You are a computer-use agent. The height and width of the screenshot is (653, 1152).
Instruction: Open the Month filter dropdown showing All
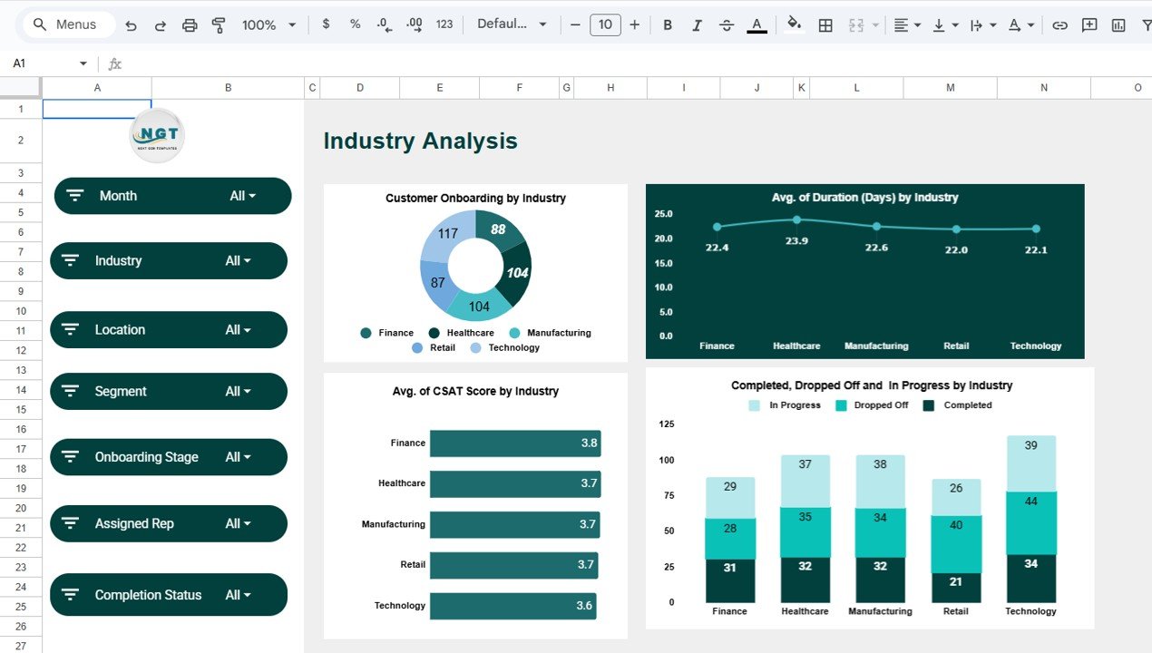click(239, 195)
